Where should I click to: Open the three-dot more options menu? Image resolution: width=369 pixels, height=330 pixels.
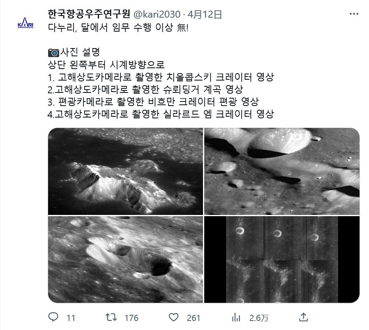354,14
